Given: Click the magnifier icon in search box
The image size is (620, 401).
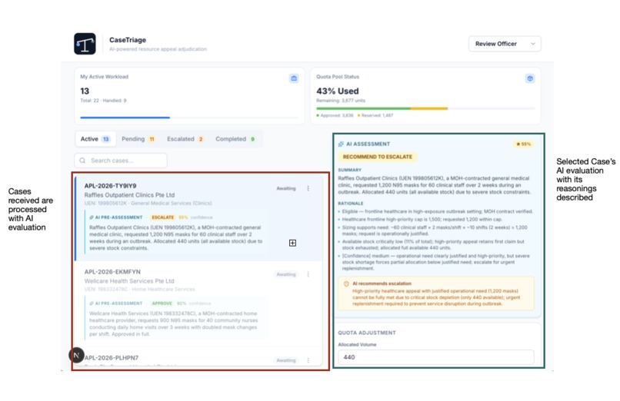Looking at the screenshot, I should 82,161.
